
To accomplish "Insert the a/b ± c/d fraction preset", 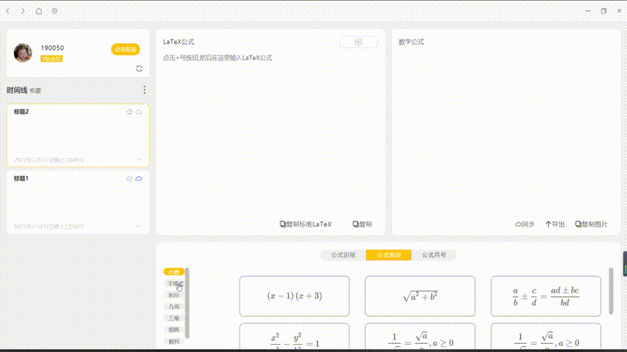I will [x=546, y=296].
